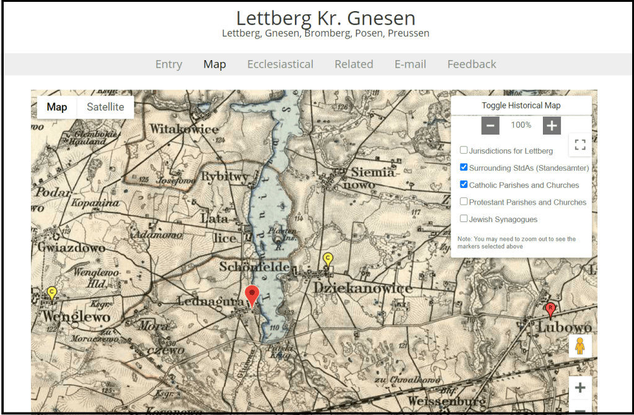Viewport: 634px width, 415px height.
Task: Increase historical map opacity with plus
Action: tap(552, 125)
